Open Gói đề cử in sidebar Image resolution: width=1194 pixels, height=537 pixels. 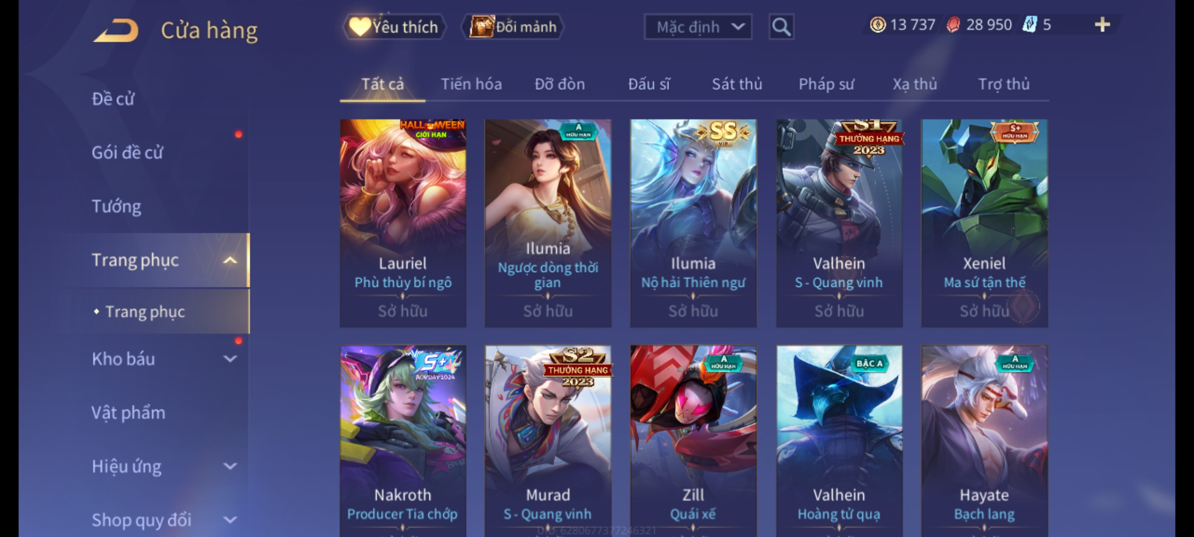click(127, 152)
